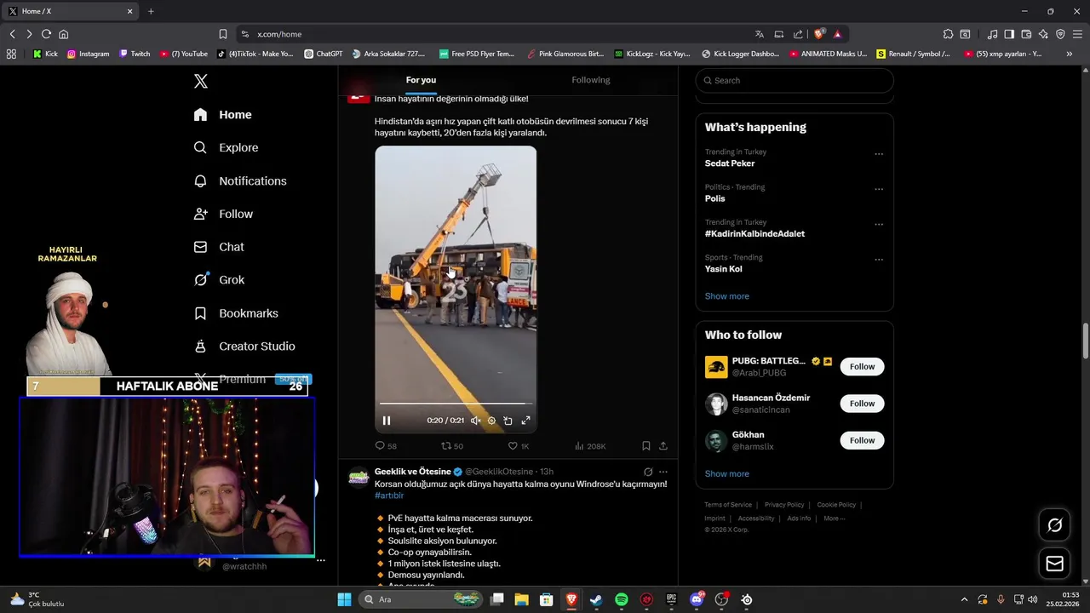Show more under What's happening
Image resolution: width=1090 pixels, height=613 pixels.
727,296
